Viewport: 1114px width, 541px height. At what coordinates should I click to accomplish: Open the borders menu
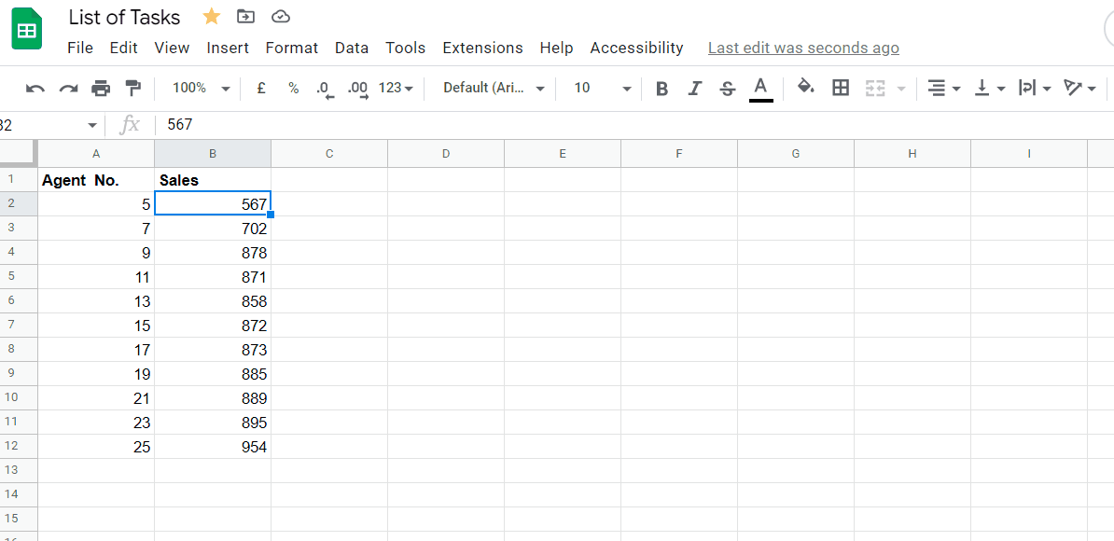point(841,88)
